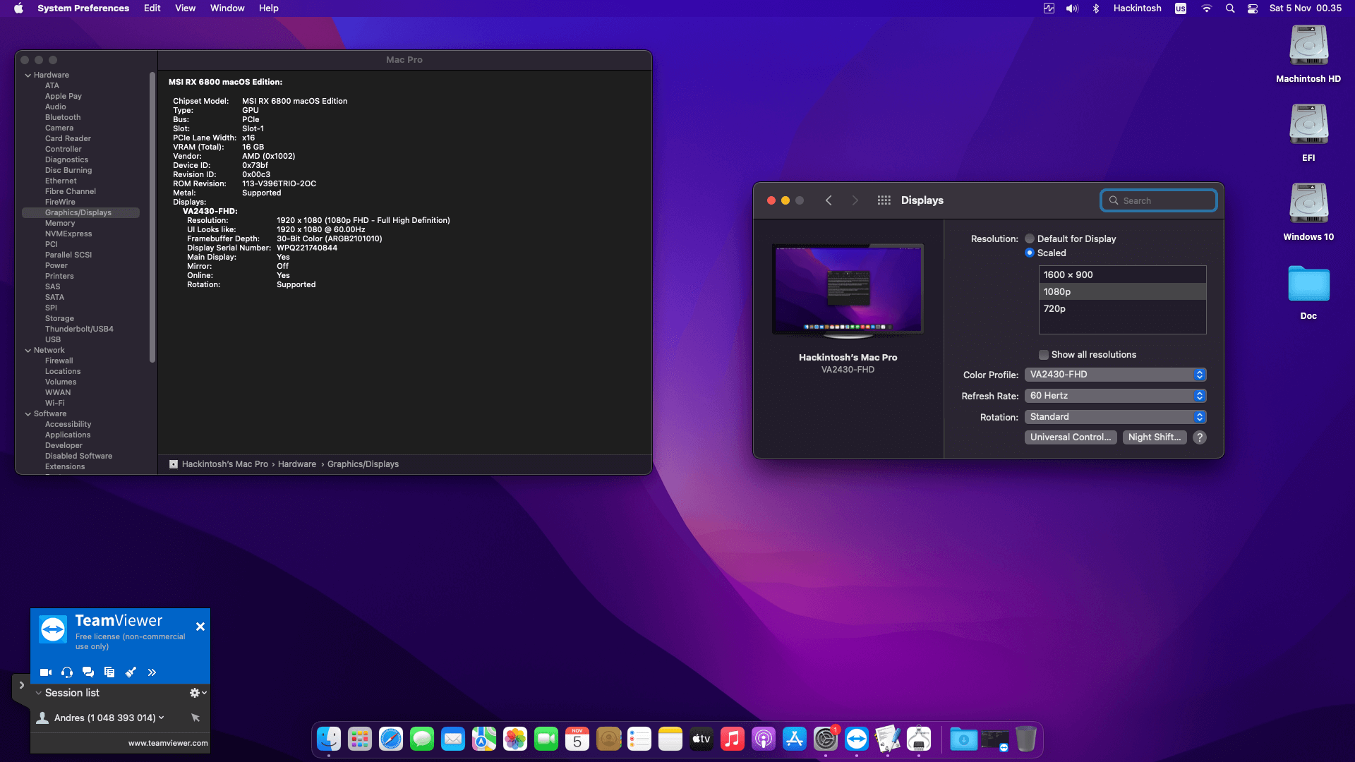Collapse the Software tree section
The height and width of the screenshot is (762, 1355).
click(28, 413)
